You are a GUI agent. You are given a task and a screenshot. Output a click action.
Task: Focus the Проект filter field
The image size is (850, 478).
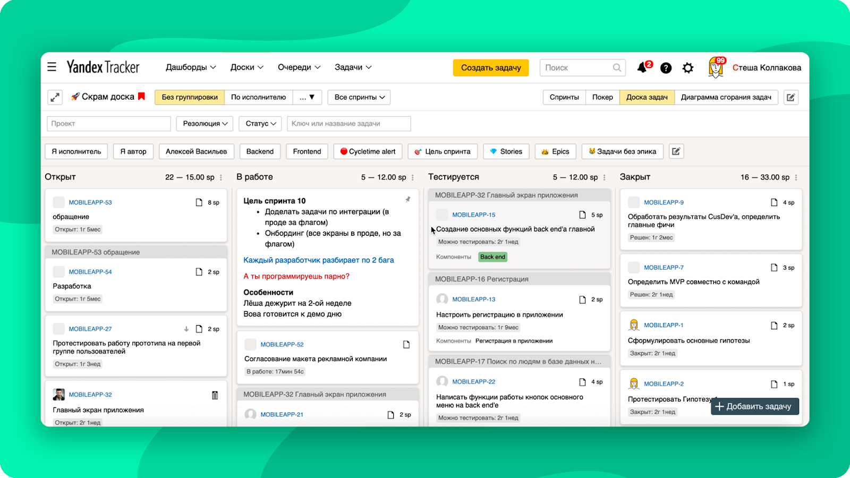[108, 124]
